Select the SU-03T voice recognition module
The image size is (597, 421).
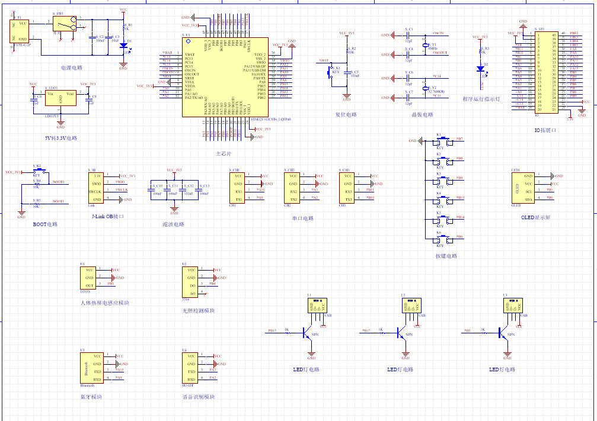(x=191, y=367)
